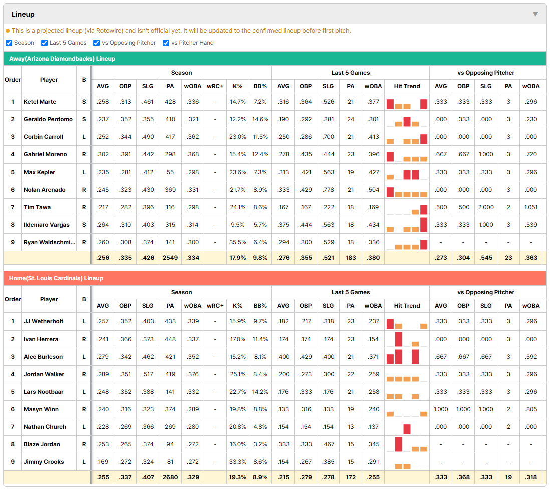Click Alec Burleson's hit trend chart
The height and width of the screenshot is (490, 550).
tap(407, 357)
